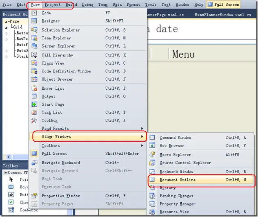This screenshot has width=258, height=217.
Task: Click the Document Outline icon in submenu
Action: (x=152, y=180)
